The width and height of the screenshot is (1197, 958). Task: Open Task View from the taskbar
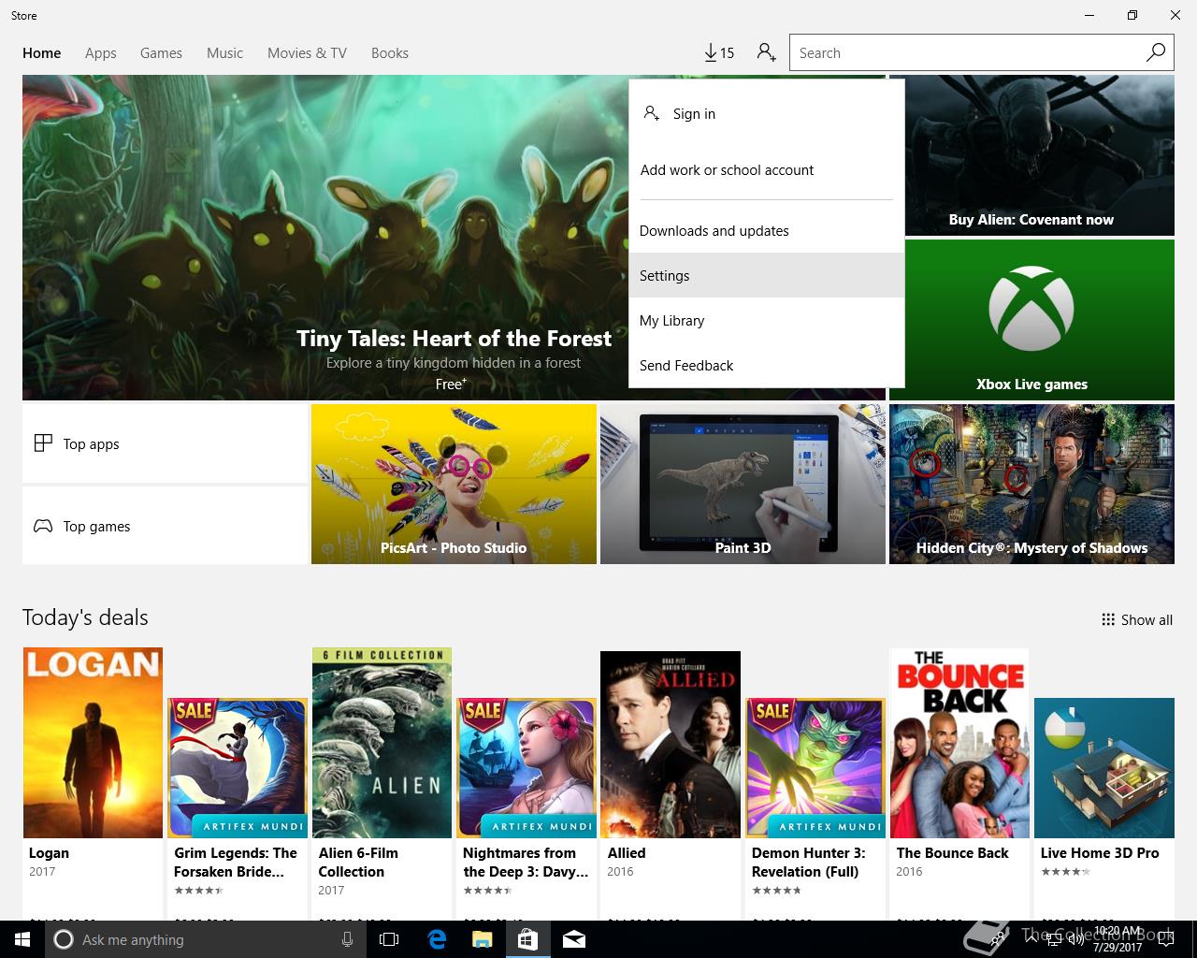pyautogui.click(x=389, y=939)
